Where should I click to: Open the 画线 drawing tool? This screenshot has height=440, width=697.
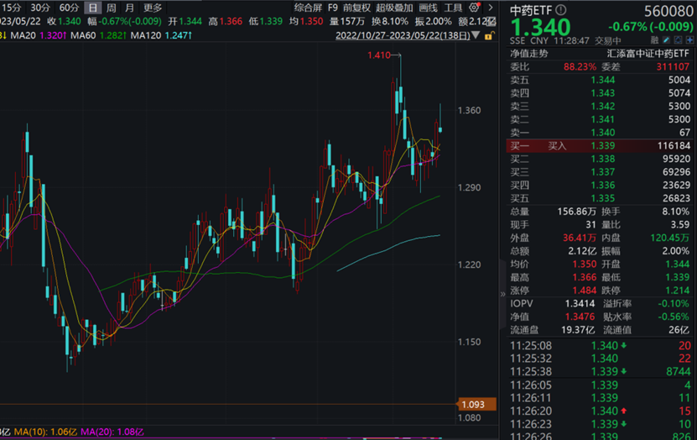pos(429,8)
